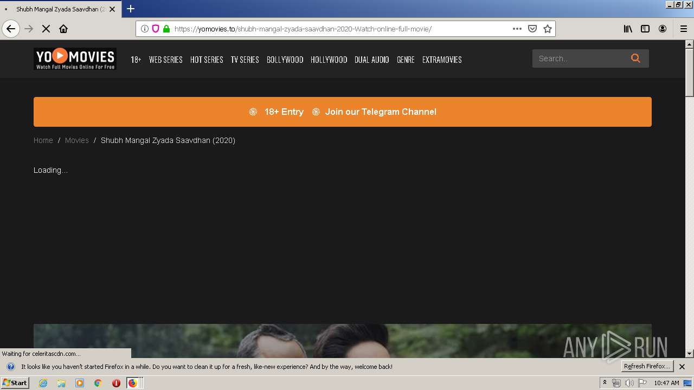The image size is (694, 390).
Task: Click the YoMovies logo
Action: (75, 59)
